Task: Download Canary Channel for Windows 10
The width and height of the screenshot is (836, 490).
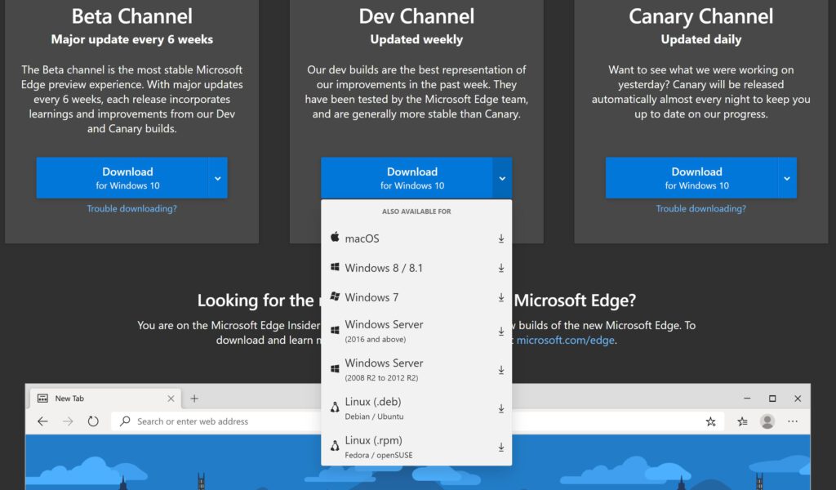Action: 691,178
